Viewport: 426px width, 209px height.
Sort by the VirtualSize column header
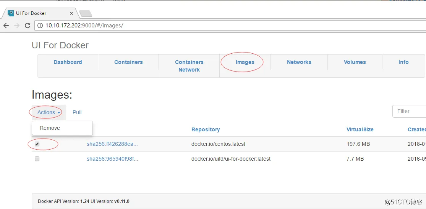pos(360,129)
